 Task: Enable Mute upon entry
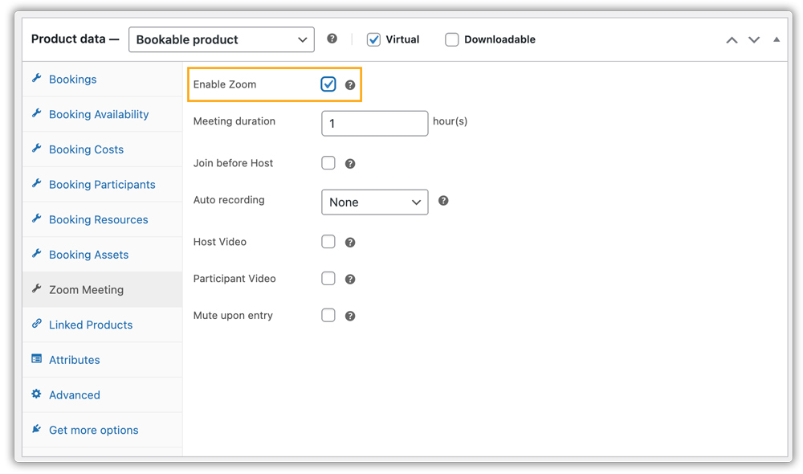[x=328, y=315]
